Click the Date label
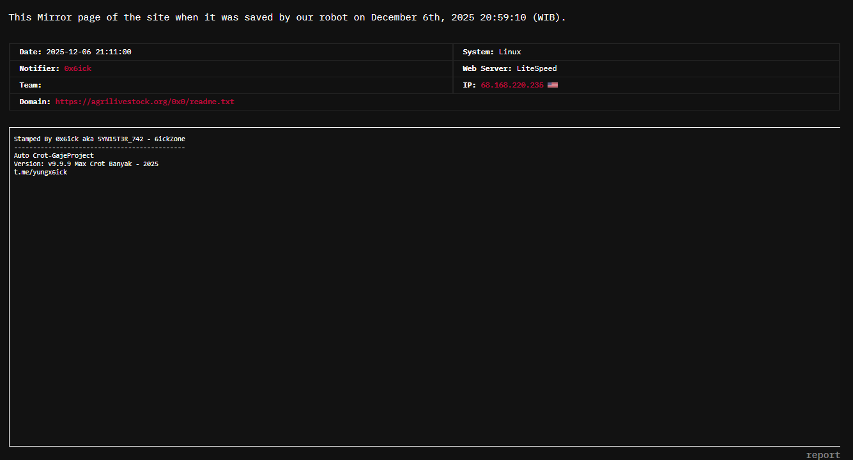This screenshot has height=460, width=853. [30, 52]
